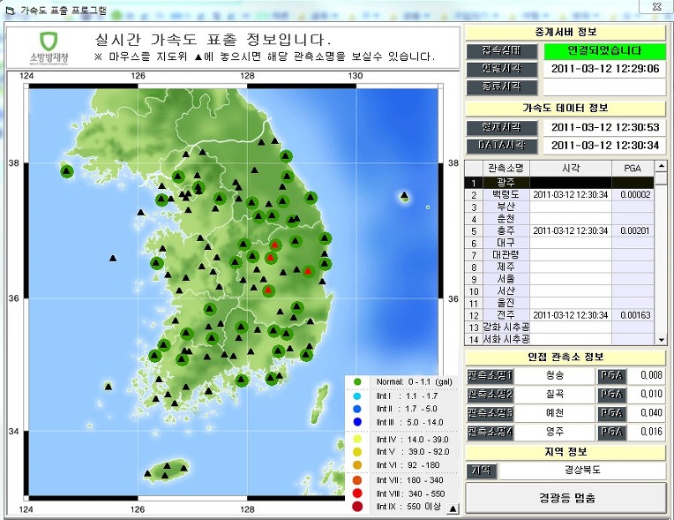Click the far-west Baengnyeongdo station green marker
Screen dimensions: 674x520
point(66,170)
